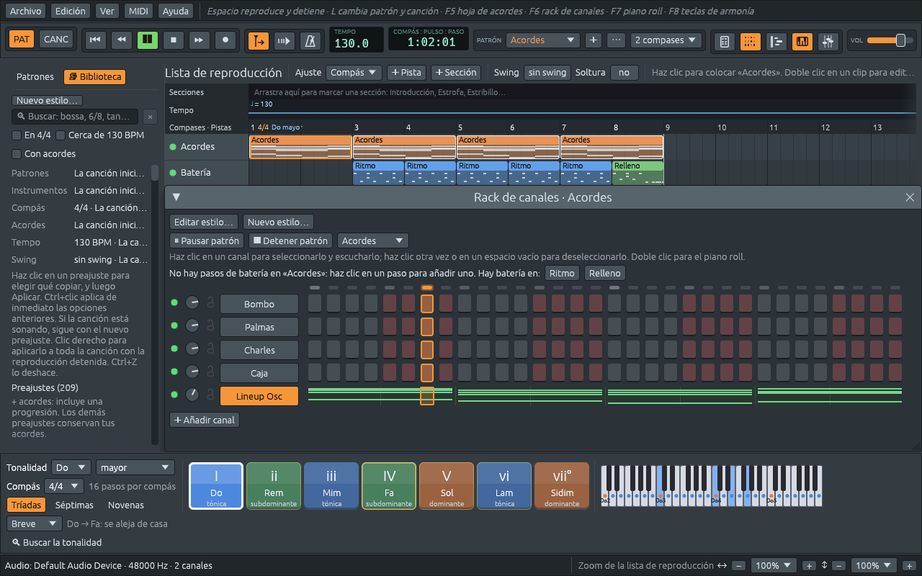This screenshot has width=922, height=576.
Task: Expand the Ajuste Compás snap dropdown
Action: pos(354,73)
